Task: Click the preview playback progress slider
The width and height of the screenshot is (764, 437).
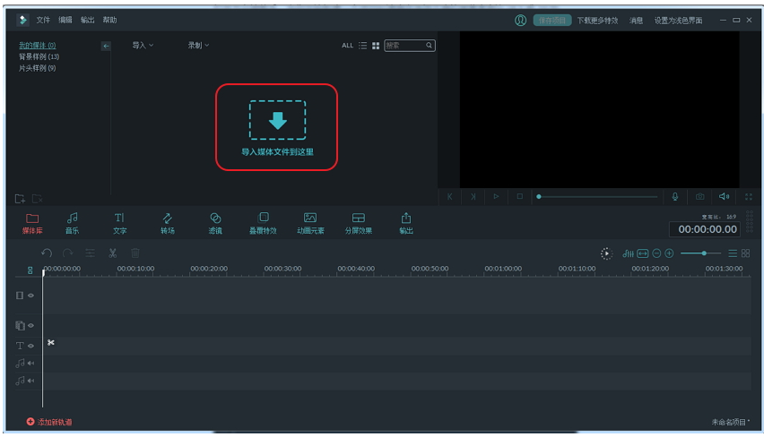Action: click(x=597, y=197)
